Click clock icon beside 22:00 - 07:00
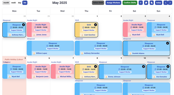 coord(119,69)
